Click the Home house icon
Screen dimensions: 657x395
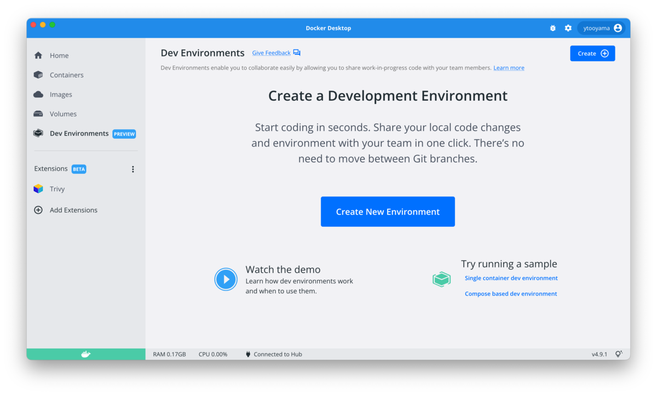click(x=38, y=55)
